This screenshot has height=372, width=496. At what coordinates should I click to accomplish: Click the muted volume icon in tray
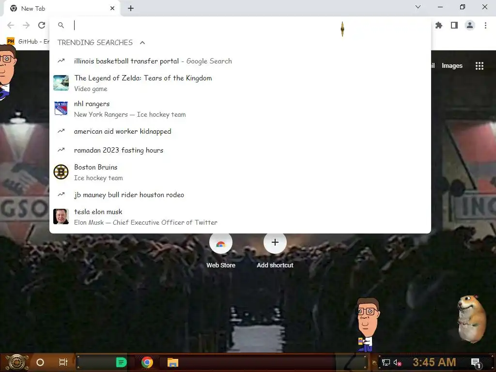pyautogui.click(x=398, y=362)
